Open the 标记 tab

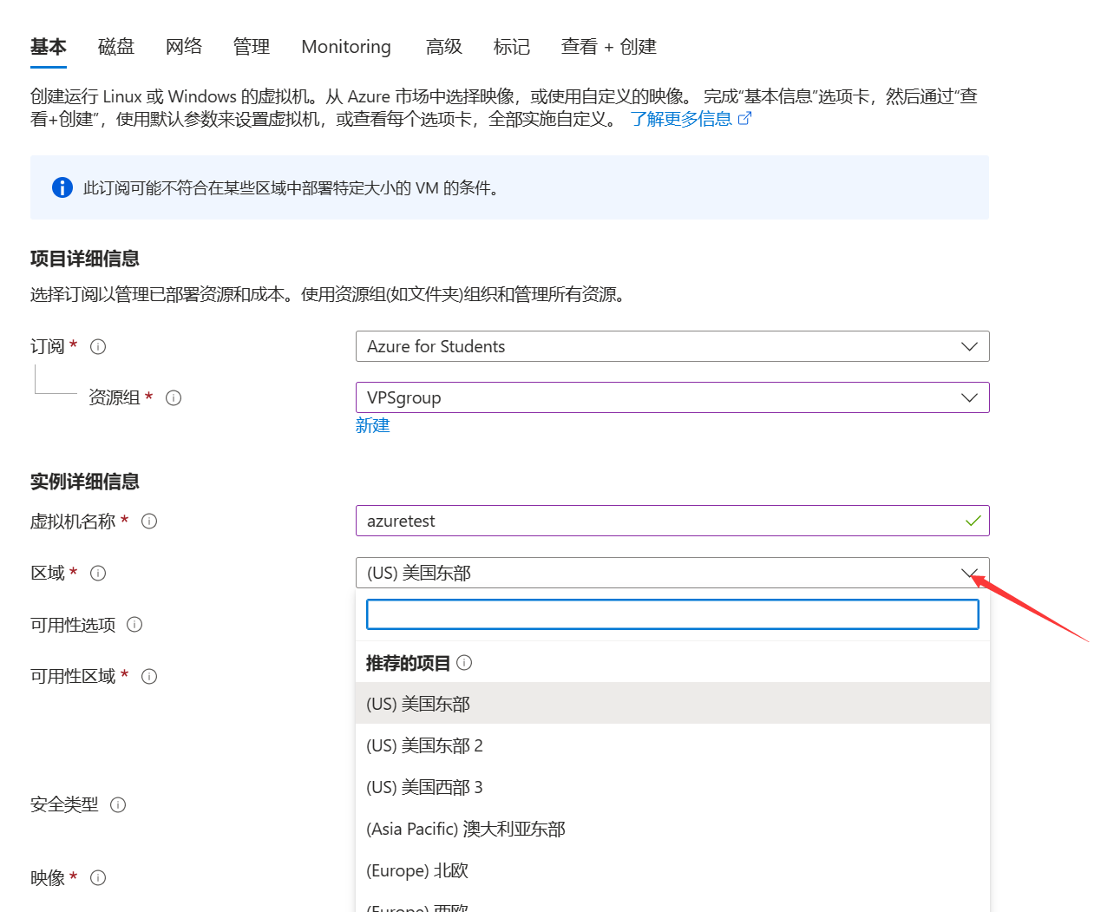click(512, 47)
